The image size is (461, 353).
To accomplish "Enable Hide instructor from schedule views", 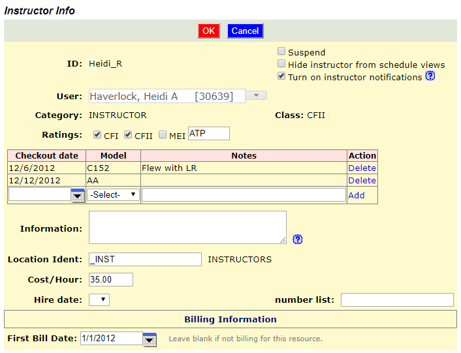I will pos(281,64).
